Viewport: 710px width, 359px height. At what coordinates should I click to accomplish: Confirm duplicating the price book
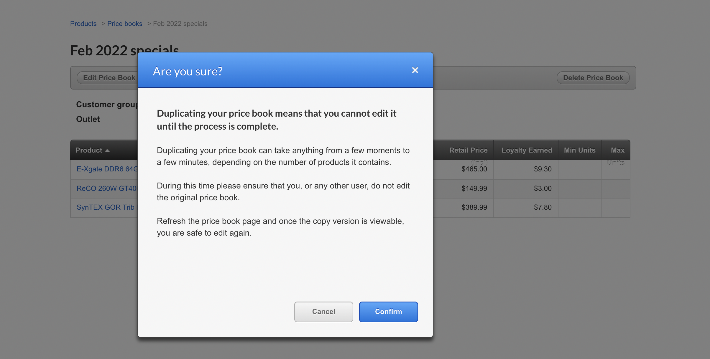click(x=388, y=312)
